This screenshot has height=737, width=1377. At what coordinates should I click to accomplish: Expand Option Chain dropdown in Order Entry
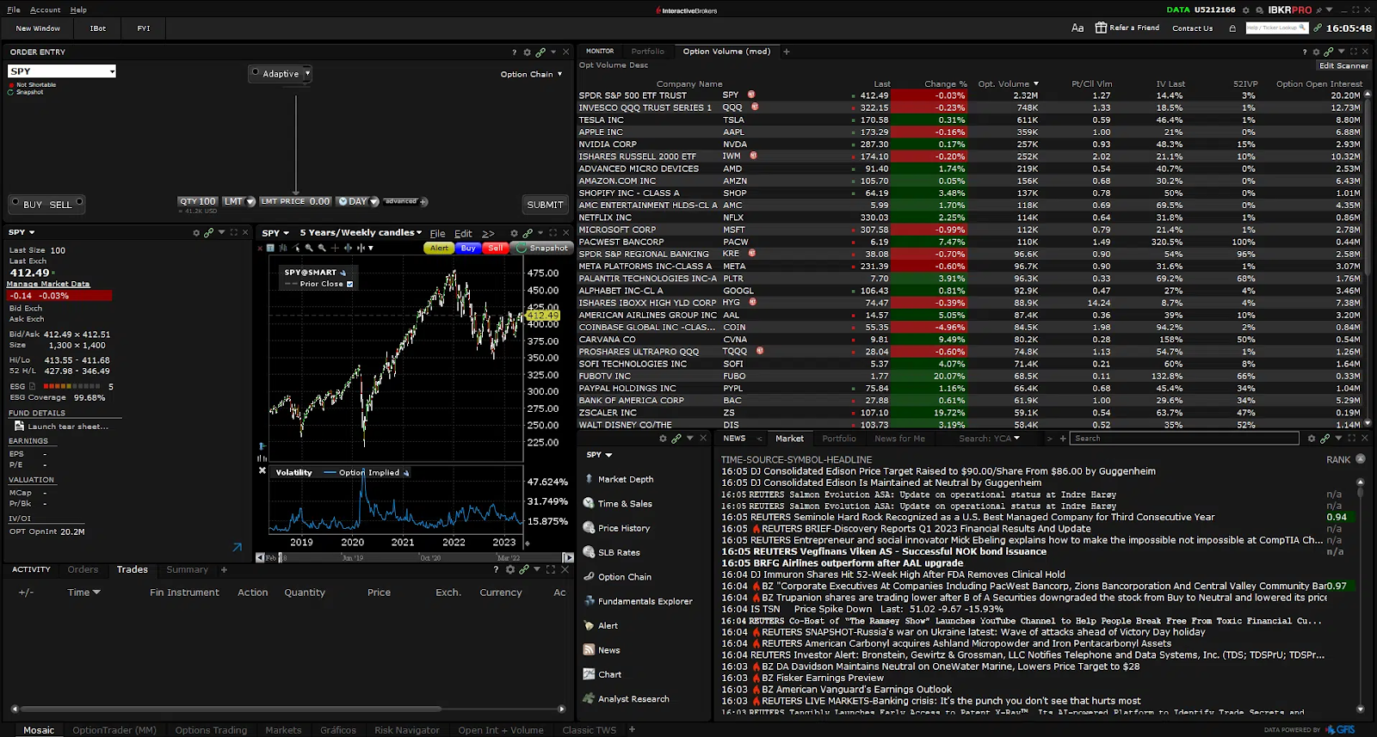pos(560,74)
